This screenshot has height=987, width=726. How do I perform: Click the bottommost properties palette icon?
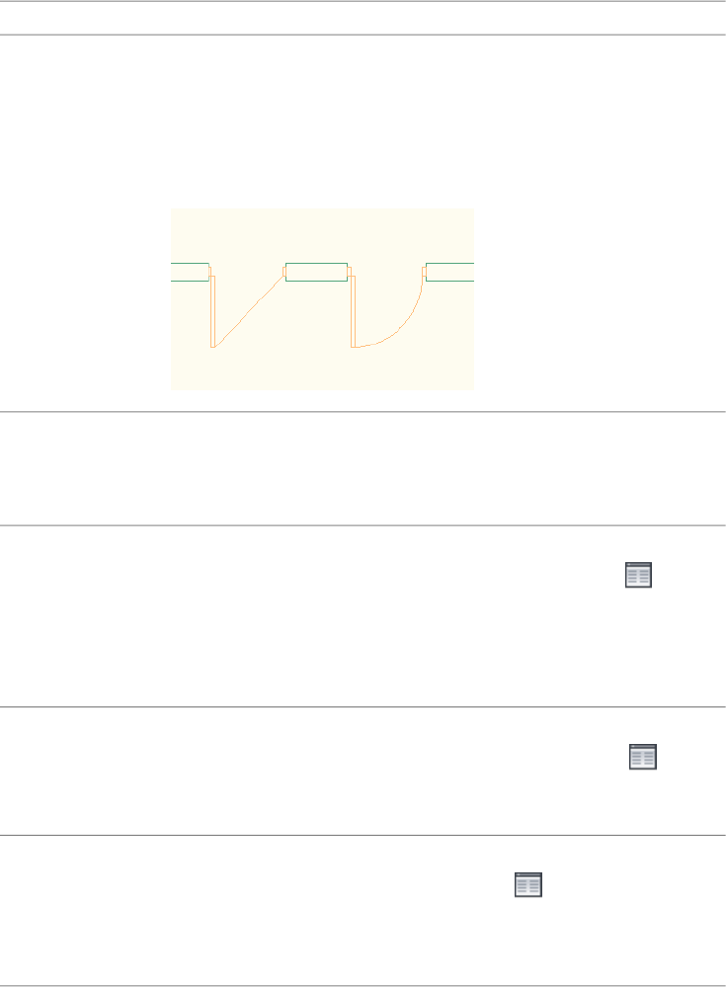(527, 885)
